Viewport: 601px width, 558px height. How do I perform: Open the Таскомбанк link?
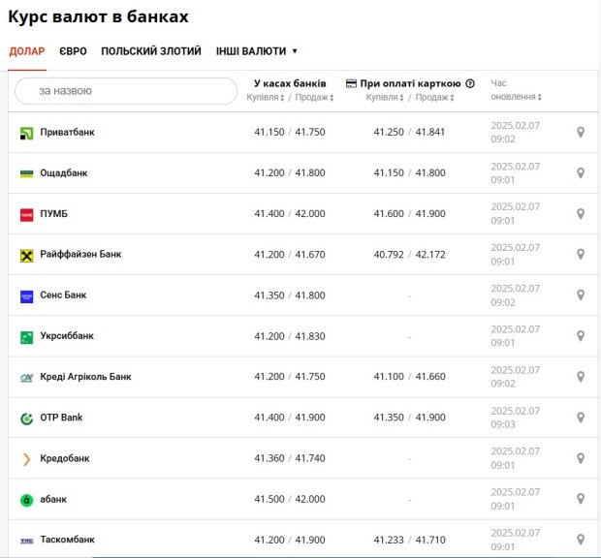(67, 540)
